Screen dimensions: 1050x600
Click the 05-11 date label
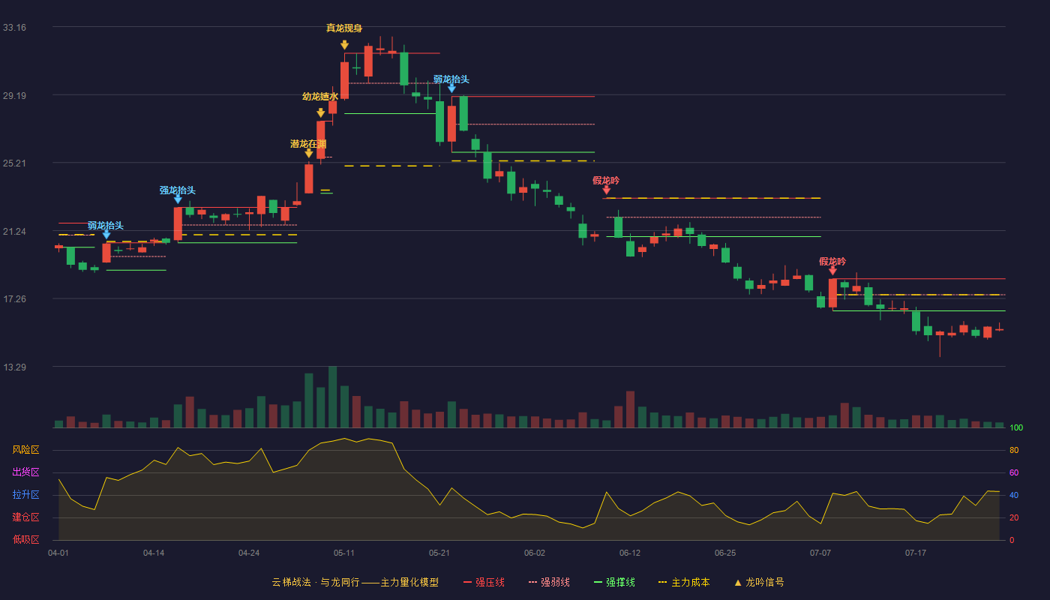(344, 553)
